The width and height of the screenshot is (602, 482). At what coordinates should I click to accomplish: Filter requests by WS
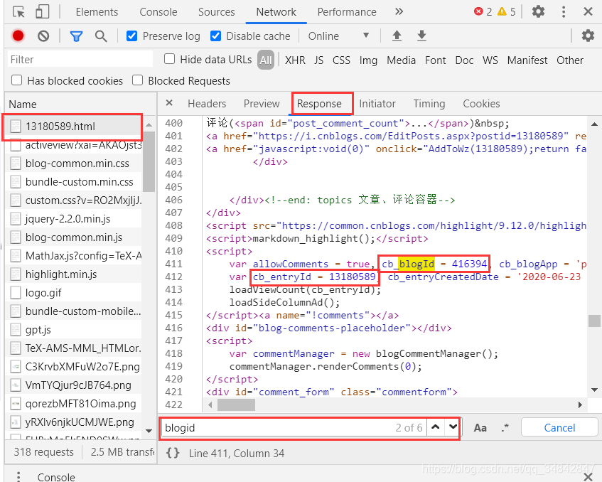click(490, 60)
